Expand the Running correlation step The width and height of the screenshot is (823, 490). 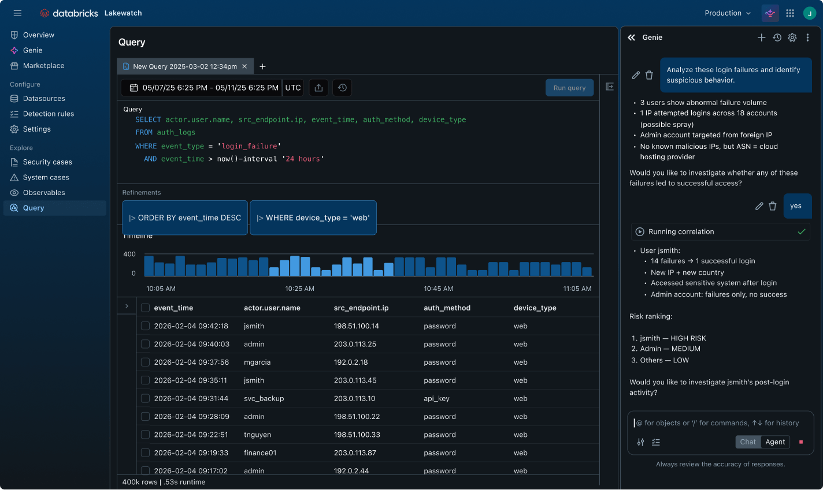click(x=640, y=231)
